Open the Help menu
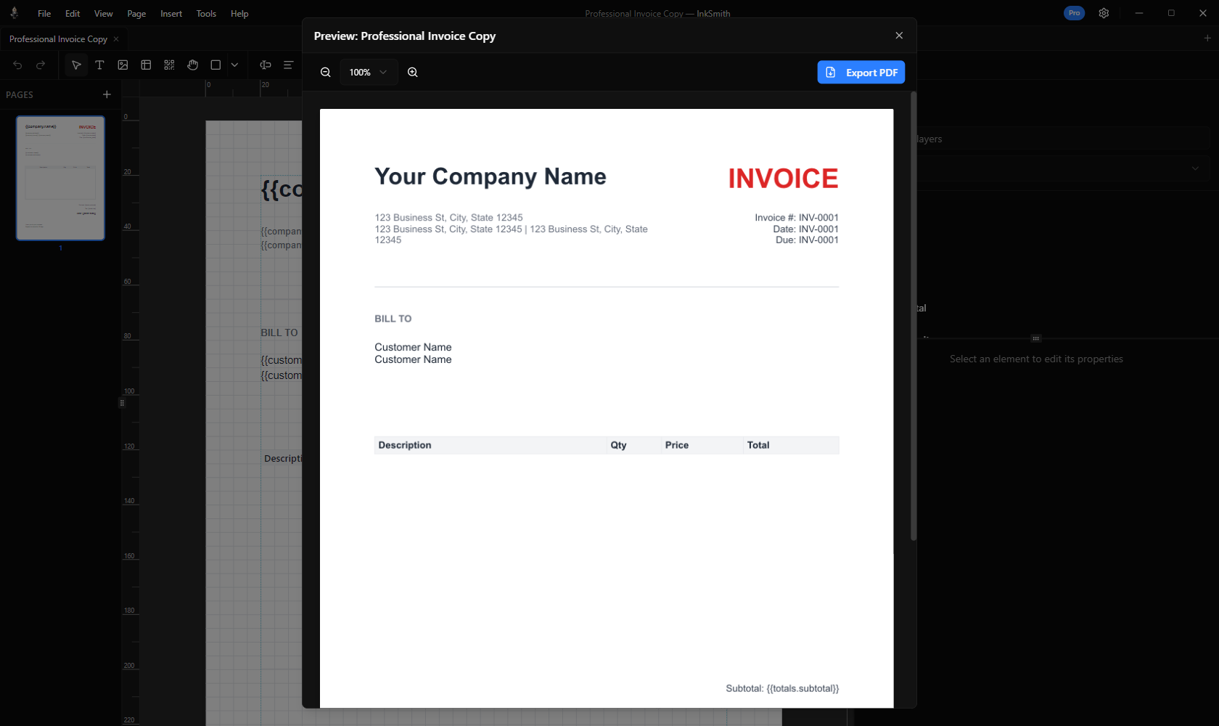The height and width of the screenshot is (726, 1219). [x=239, y=14]
